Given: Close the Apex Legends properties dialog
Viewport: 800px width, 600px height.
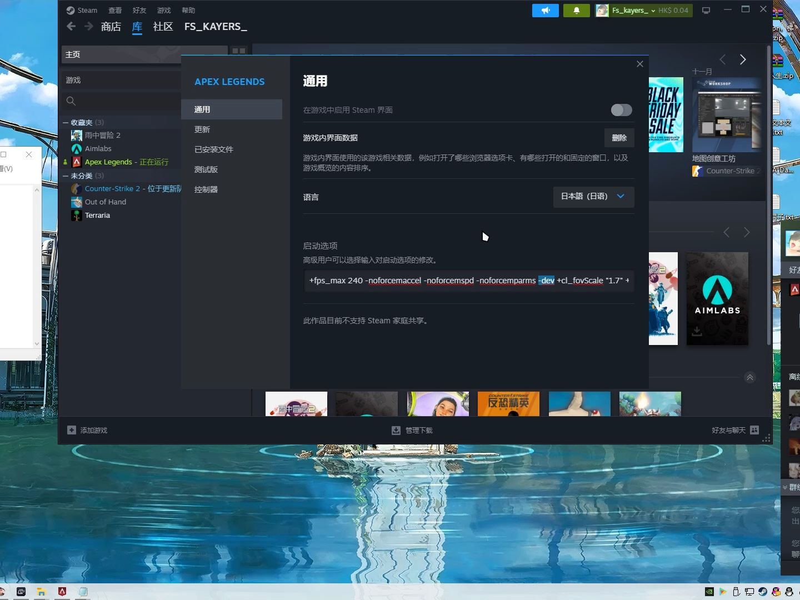Looking at the screenshot, I should click(x=640, y=64).
